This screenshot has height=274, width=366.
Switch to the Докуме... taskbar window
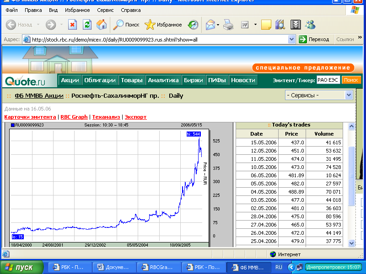[x=114, y=267]
